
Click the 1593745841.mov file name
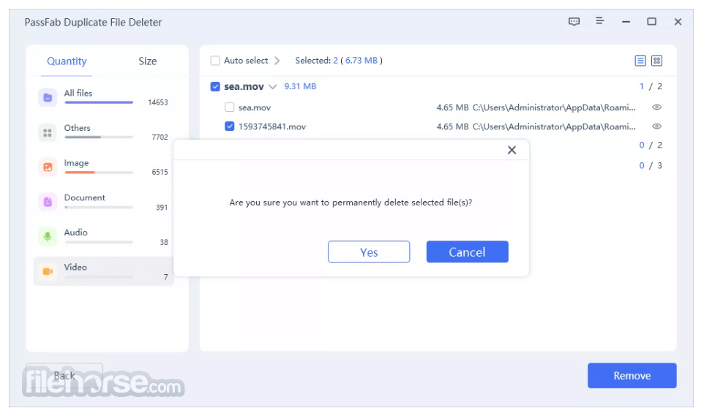click(272, 127)
